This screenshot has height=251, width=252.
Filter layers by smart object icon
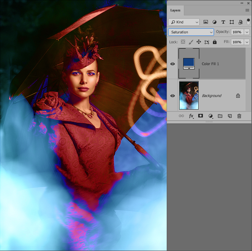coord(241,22)
